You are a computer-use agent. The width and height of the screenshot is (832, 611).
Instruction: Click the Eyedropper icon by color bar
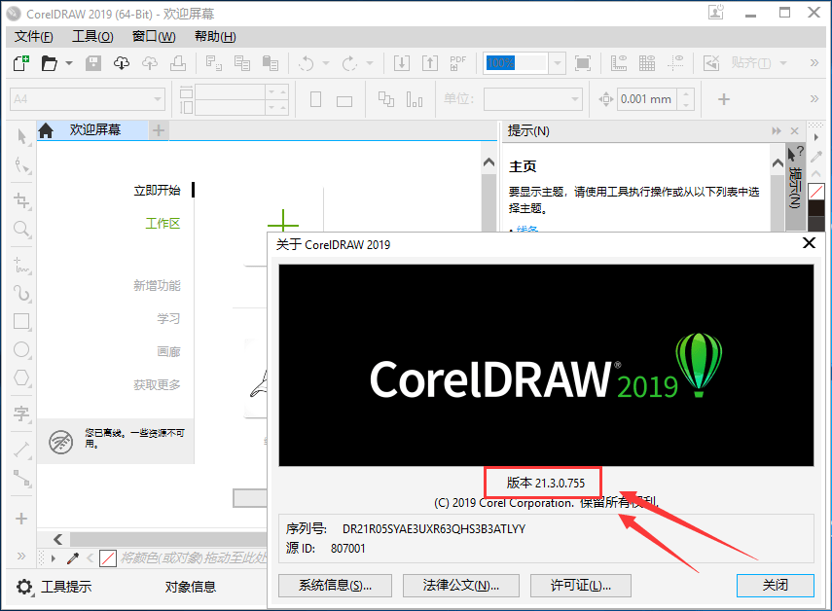click(73, 557)
